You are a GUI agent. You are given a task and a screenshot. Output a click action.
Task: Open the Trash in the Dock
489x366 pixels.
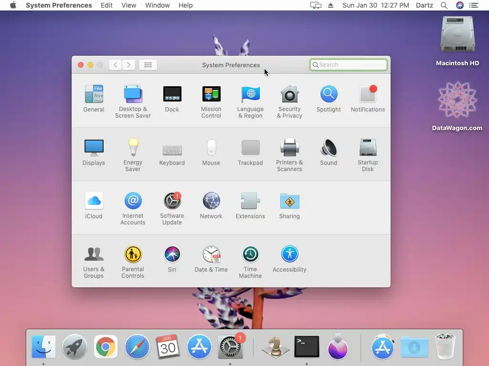click(x=446, y=346)
